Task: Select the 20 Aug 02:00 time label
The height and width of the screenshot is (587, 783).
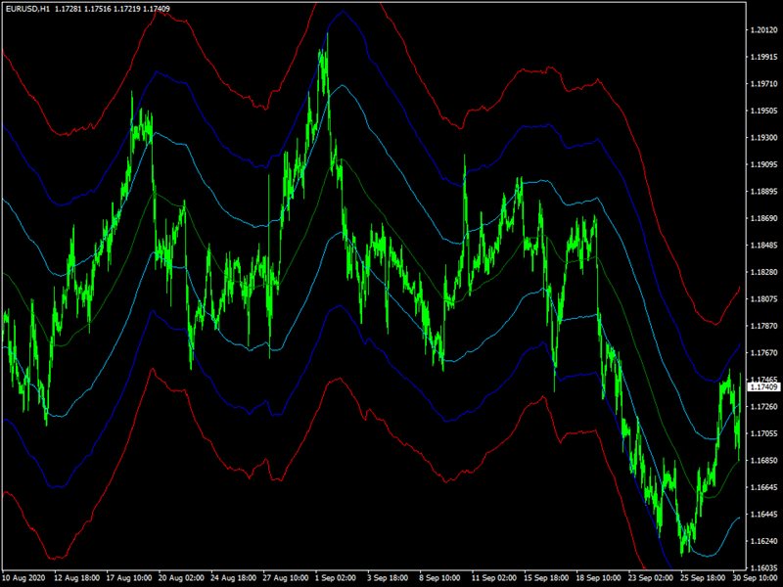Action: pyautogui.click(x=181, y=578)
